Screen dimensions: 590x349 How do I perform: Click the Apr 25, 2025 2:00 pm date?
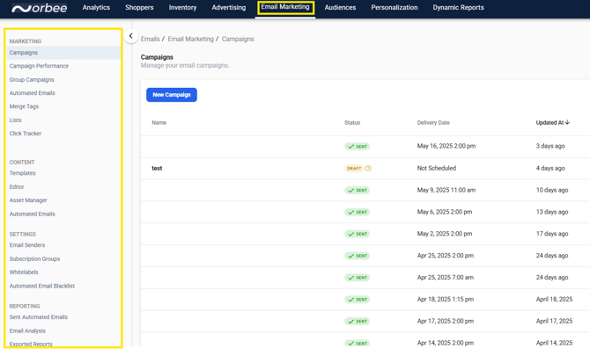(x=446, y=256)
